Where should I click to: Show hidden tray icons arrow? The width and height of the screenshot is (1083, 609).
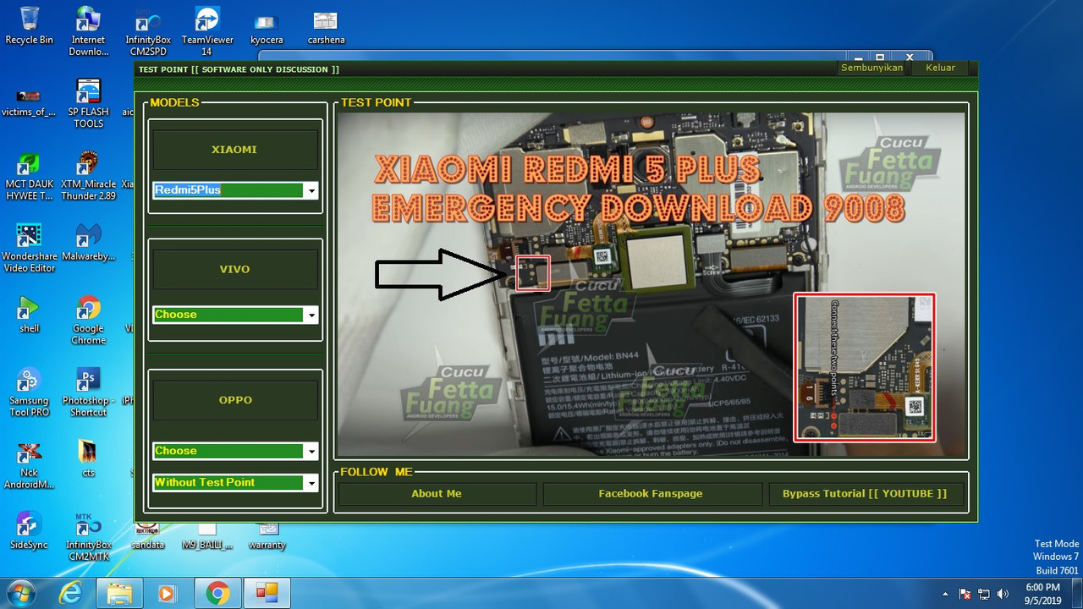point(946,594)
